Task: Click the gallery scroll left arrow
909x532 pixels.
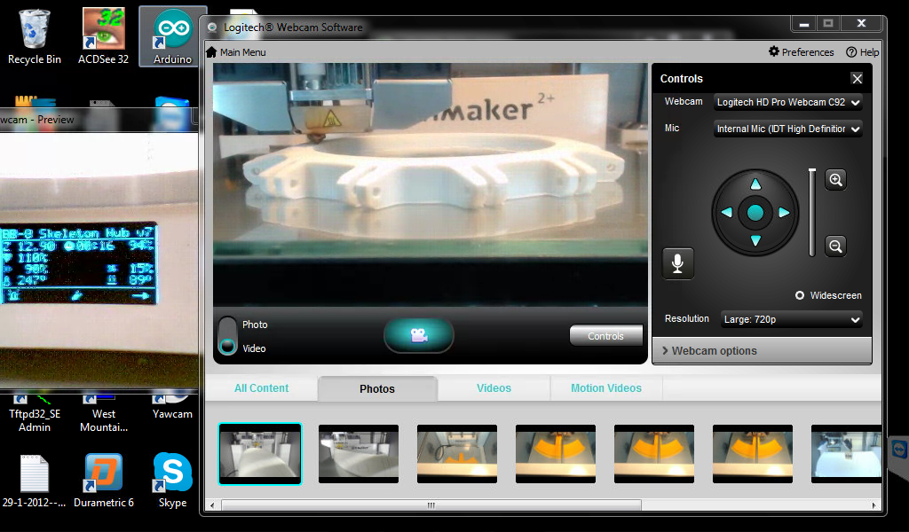Action: (x=212, y=505)
